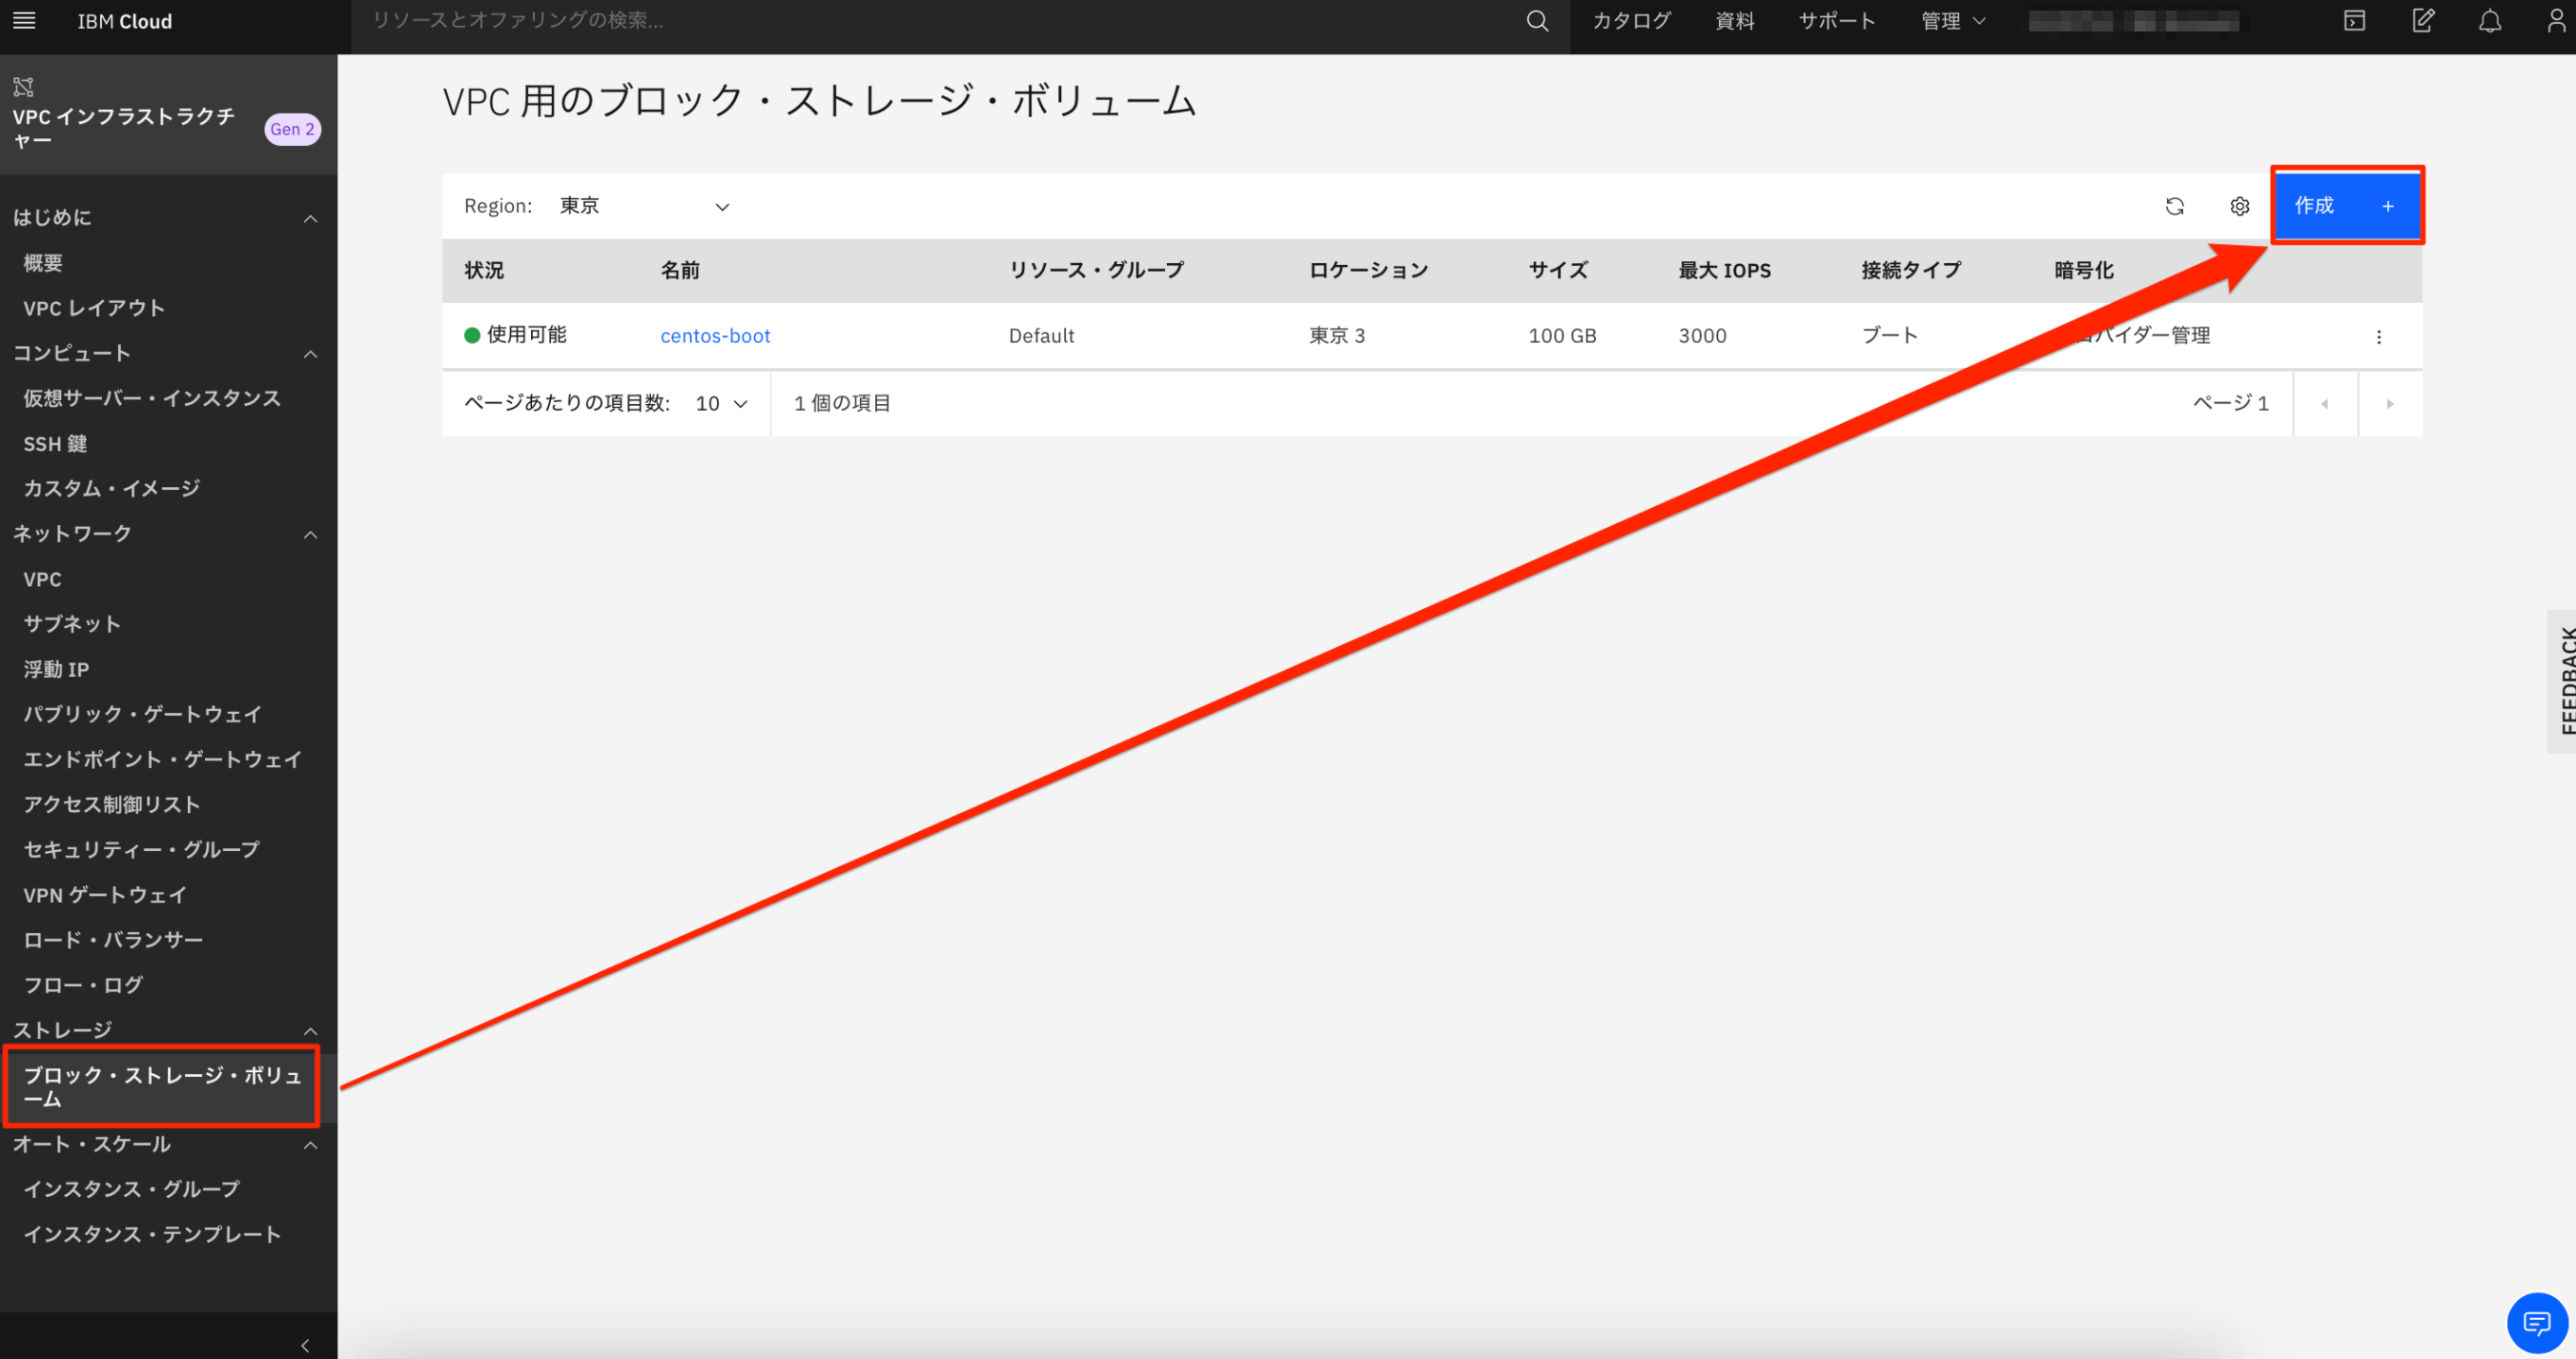This screenshot has width=2576, height=1359.
Task: Open the centos-boot volume link
Action: pos(715,336)
